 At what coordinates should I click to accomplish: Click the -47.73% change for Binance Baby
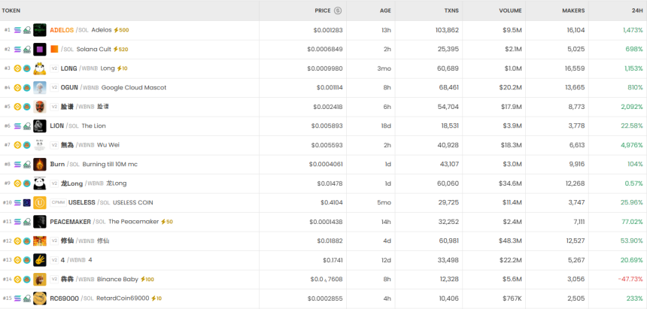[630, 279]
